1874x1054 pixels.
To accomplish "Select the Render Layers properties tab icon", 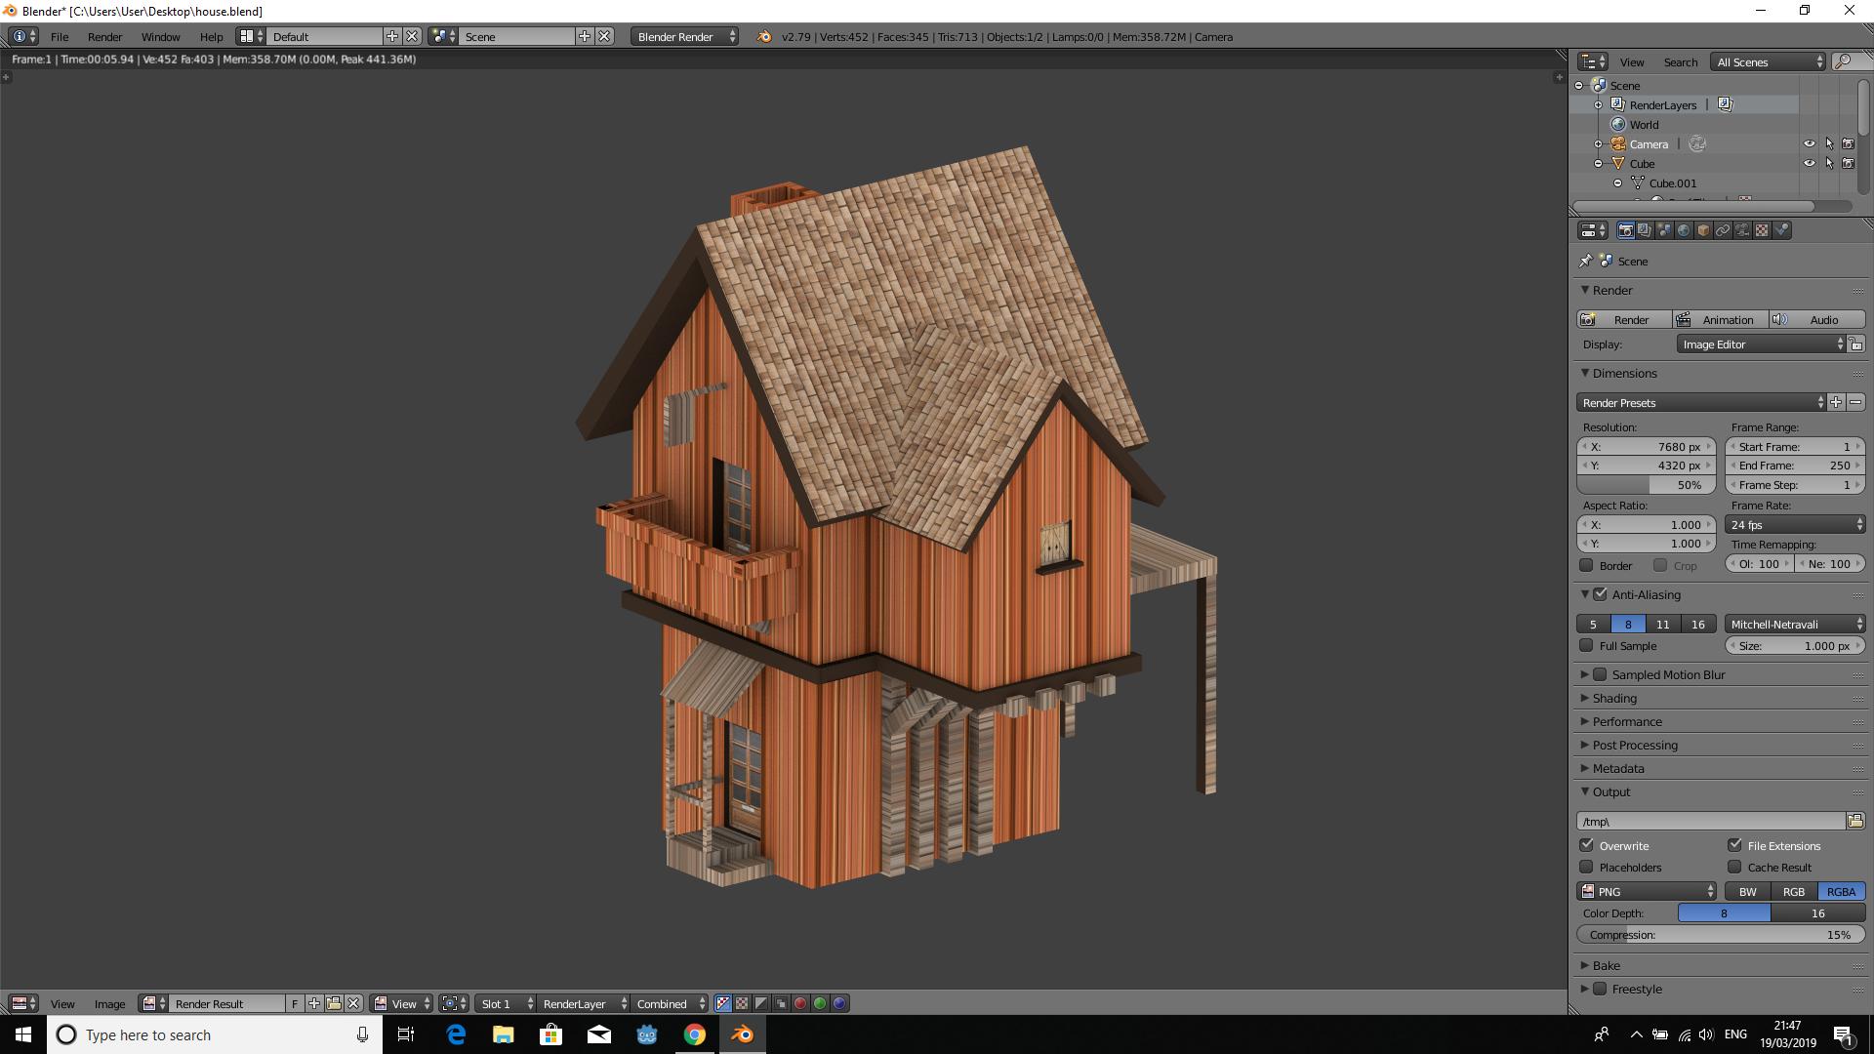I will 1645,230.
